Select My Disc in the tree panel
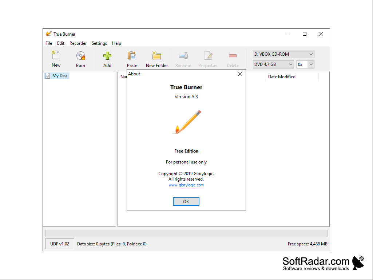373x280 pixels. click(57, 76)
